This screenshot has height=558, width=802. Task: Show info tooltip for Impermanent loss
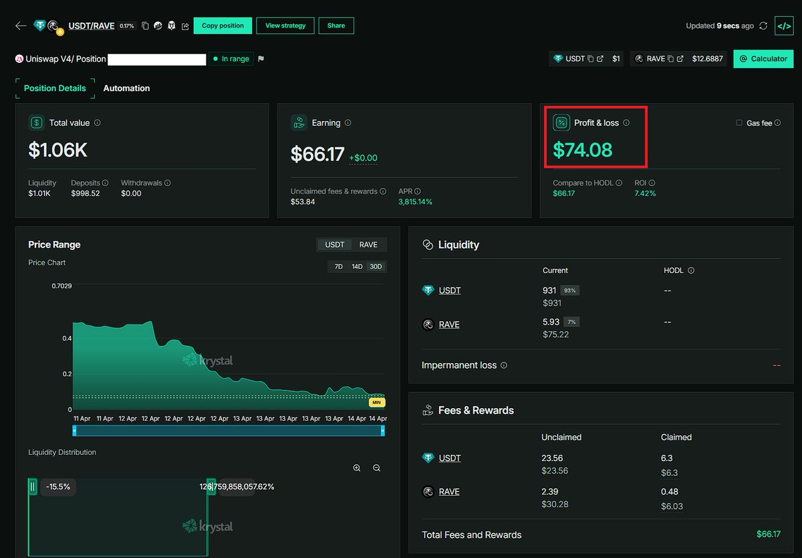[x=504, y=365]
